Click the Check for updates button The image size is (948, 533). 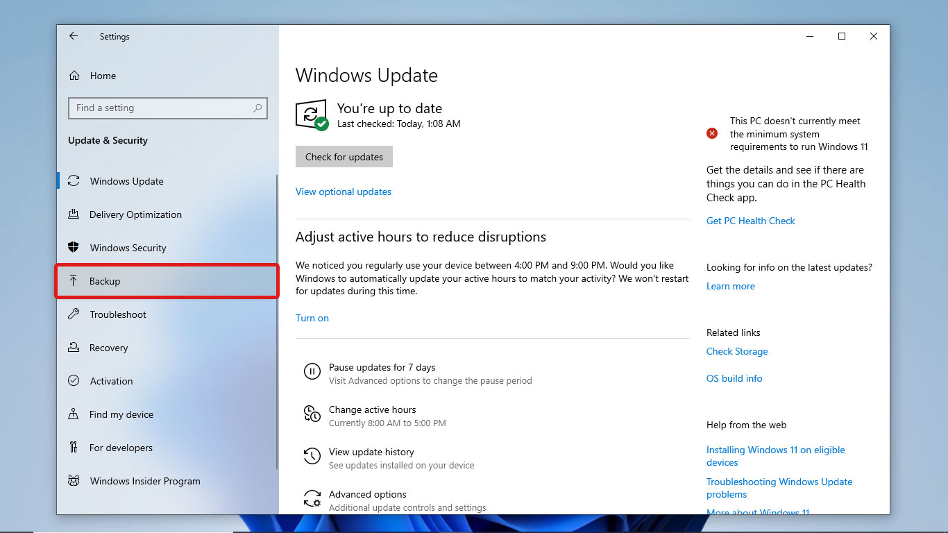(x=344, y=157)
